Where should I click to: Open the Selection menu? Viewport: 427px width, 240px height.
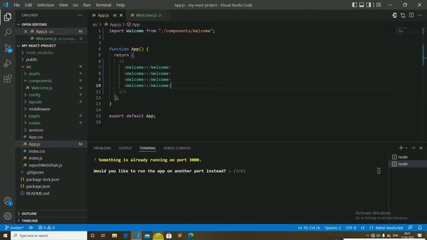pyautogui.click(x=45, y=5)
